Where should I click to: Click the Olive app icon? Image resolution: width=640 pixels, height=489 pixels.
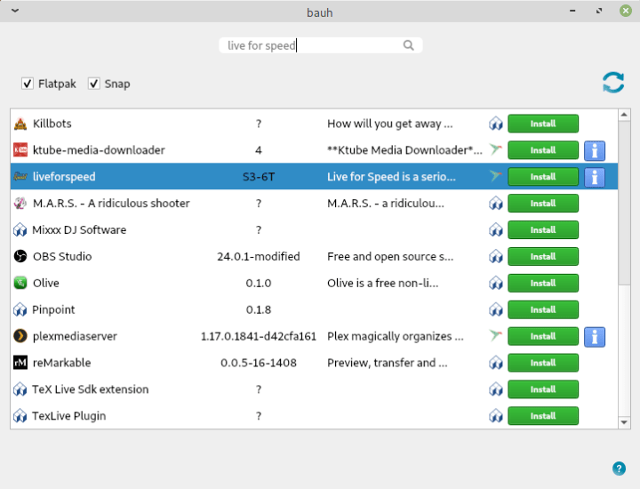click(20, 283)
